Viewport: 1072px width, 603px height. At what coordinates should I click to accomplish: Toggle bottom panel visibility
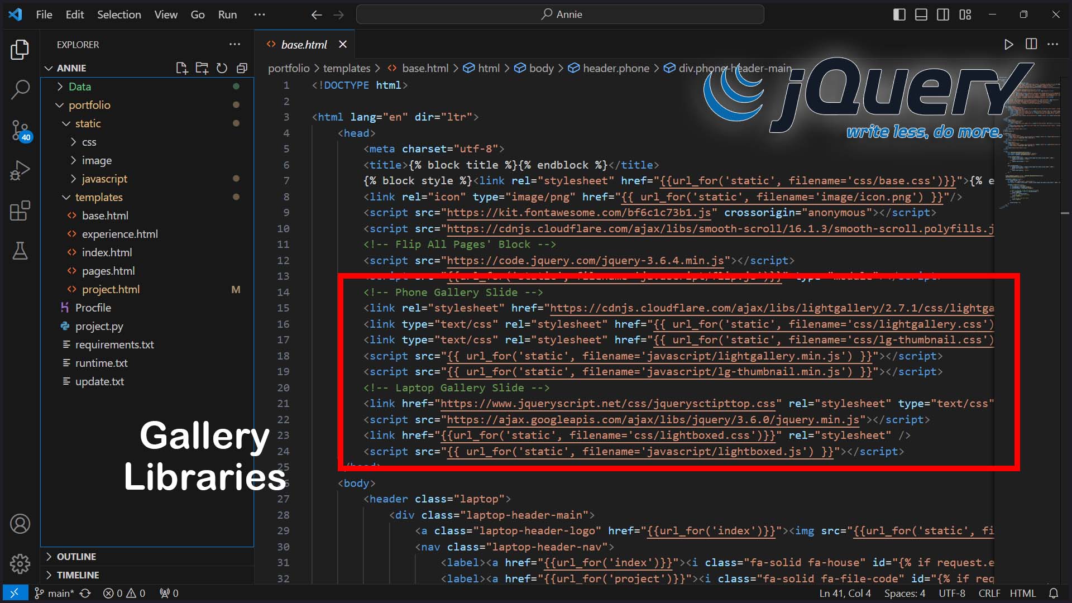click(921, 15)
